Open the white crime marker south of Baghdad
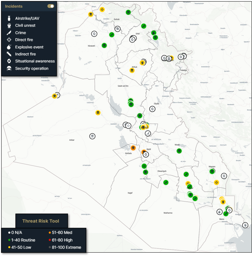The height and width of the screenshot is (256, 252). pos(148,134)
